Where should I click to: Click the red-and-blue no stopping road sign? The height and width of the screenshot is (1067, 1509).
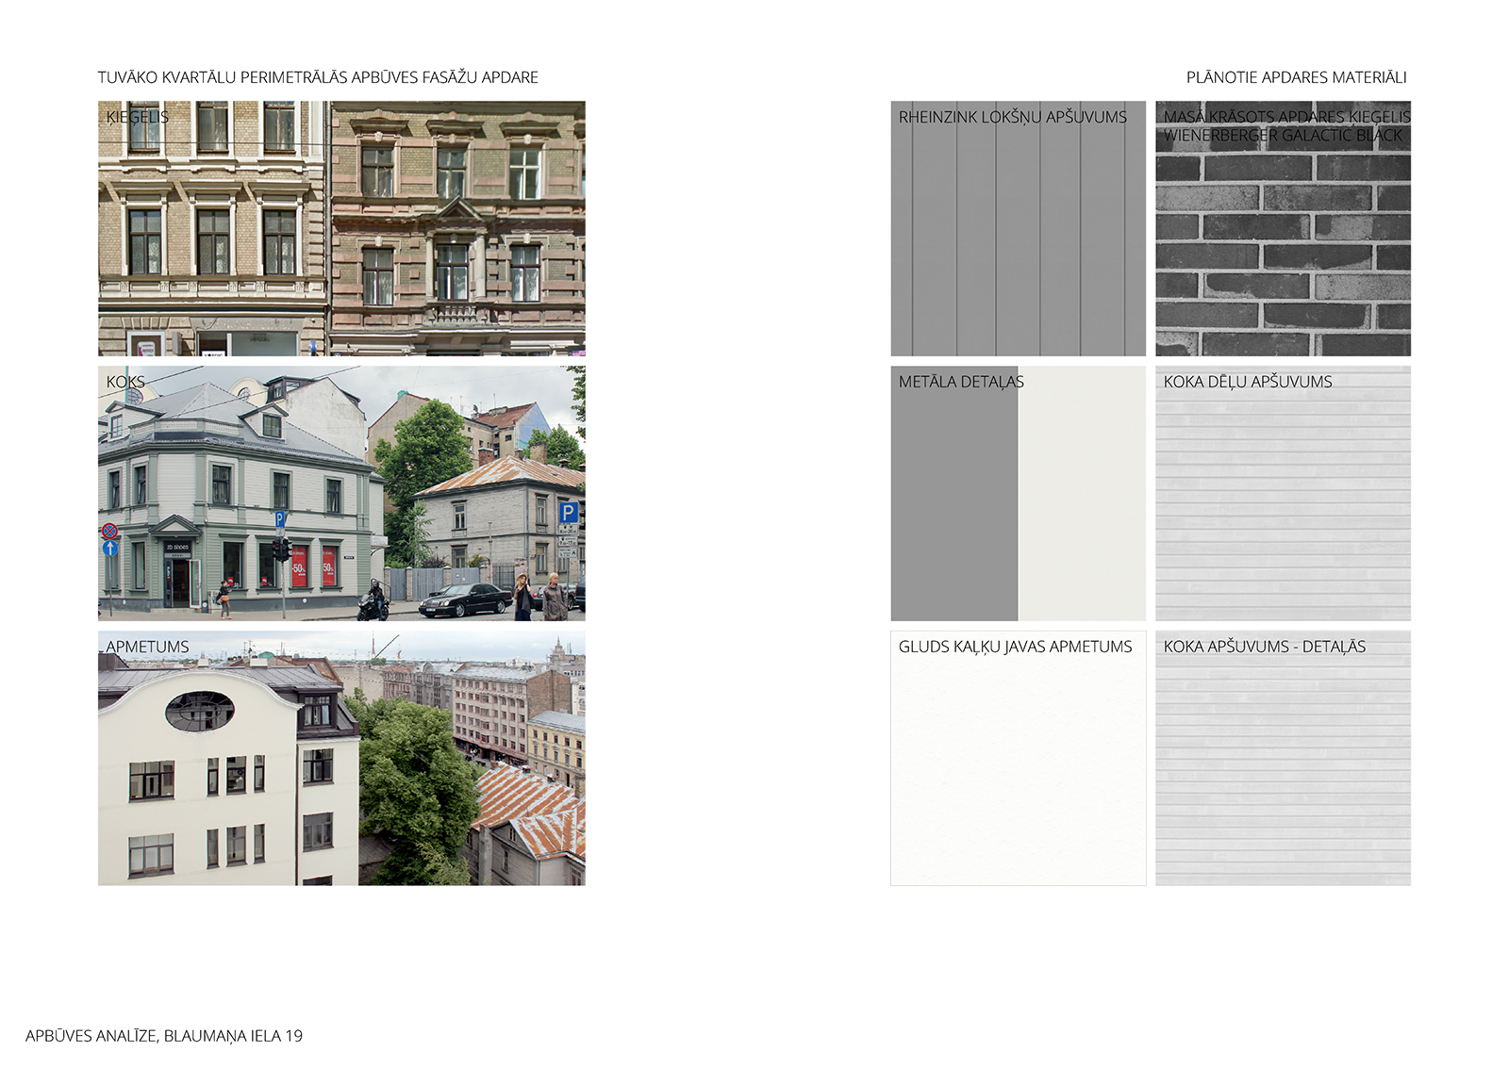(109, 531)
